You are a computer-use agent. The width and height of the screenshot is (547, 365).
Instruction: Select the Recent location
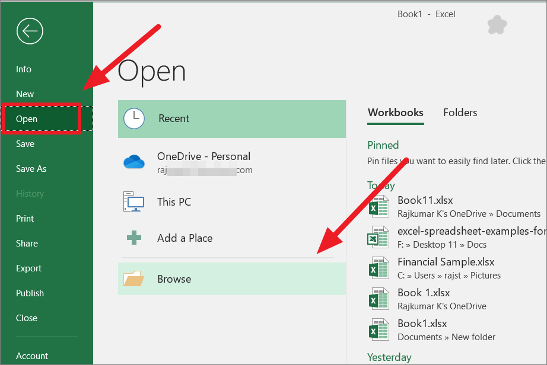[232, 119]
